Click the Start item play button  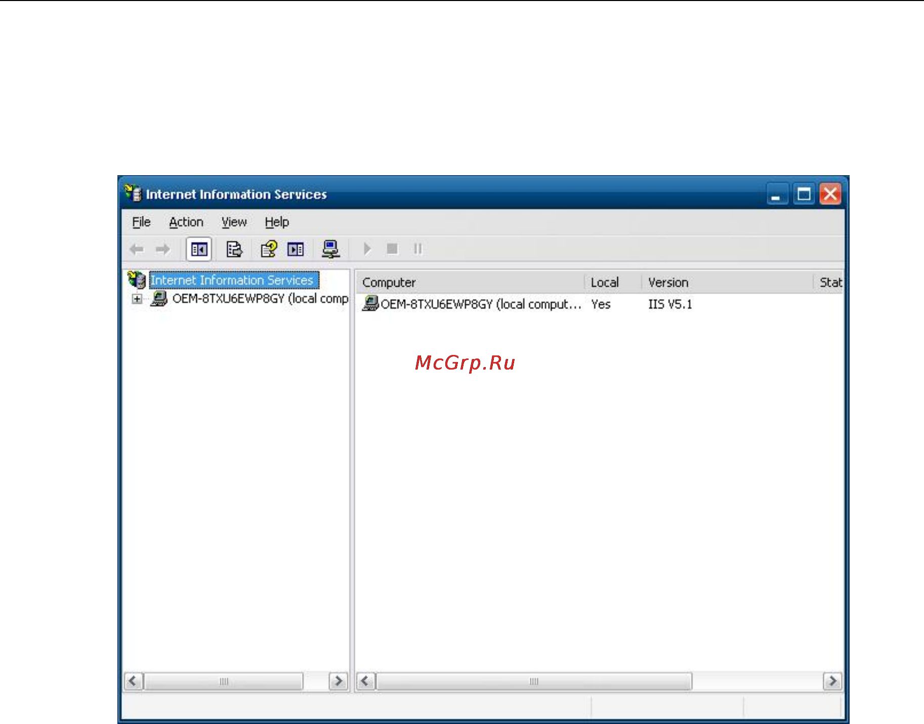[x=367, y=249]
